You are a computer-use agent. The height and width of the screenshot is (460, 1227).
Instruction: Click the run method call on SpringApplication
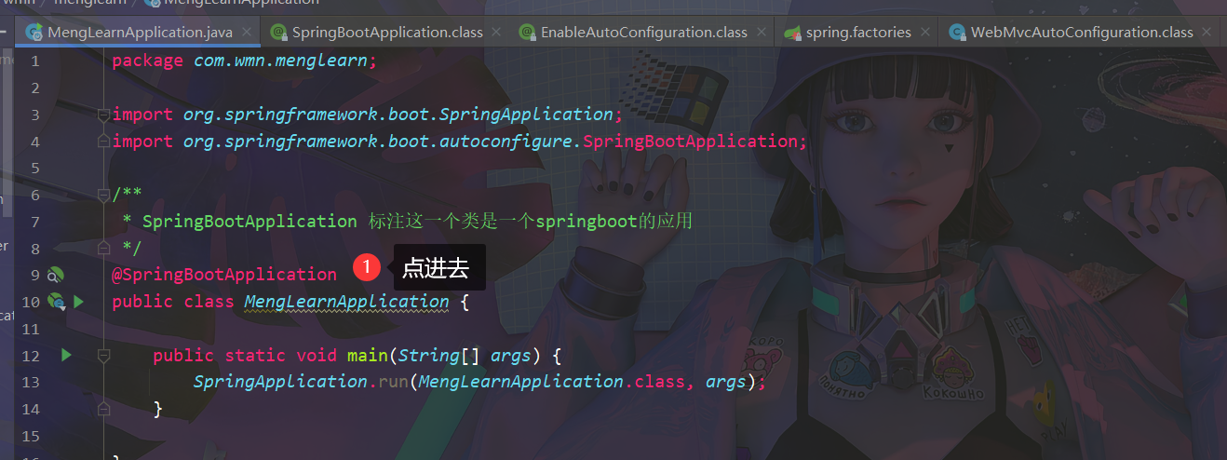[393, 382]
